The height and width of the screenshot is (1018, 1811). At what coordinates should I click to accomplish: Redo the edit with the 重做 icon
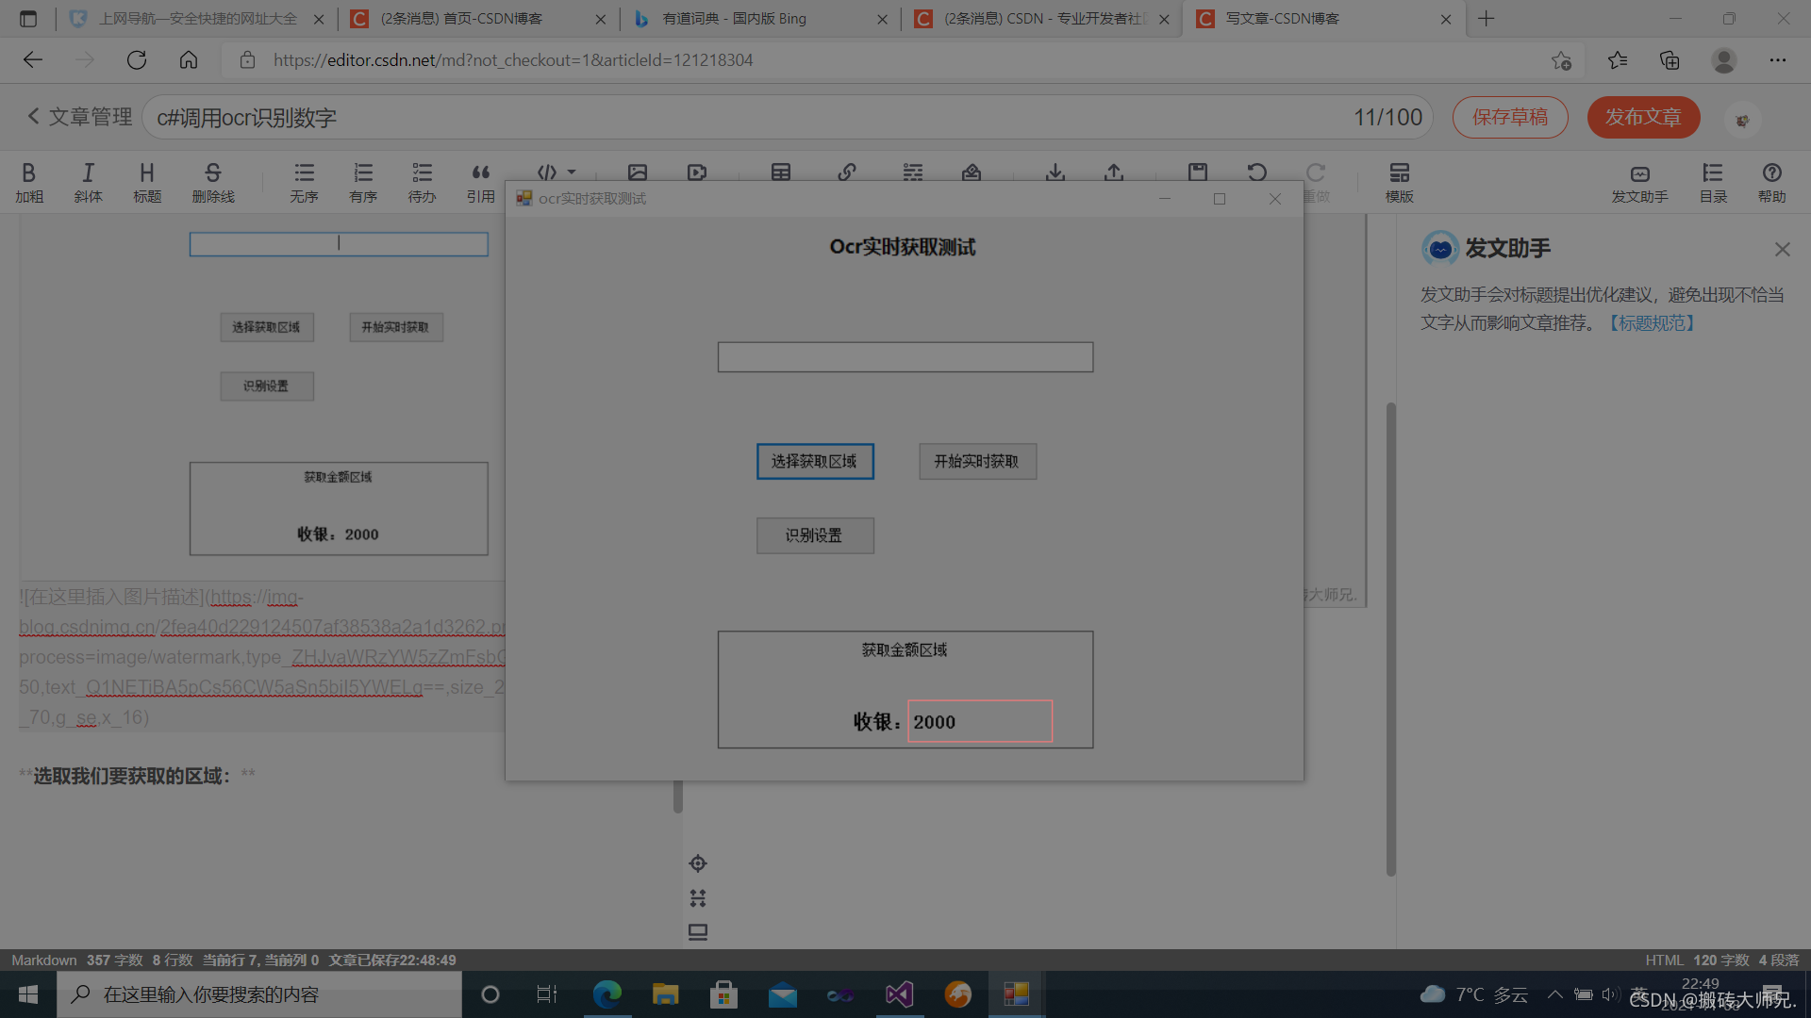coord(1316,182)
